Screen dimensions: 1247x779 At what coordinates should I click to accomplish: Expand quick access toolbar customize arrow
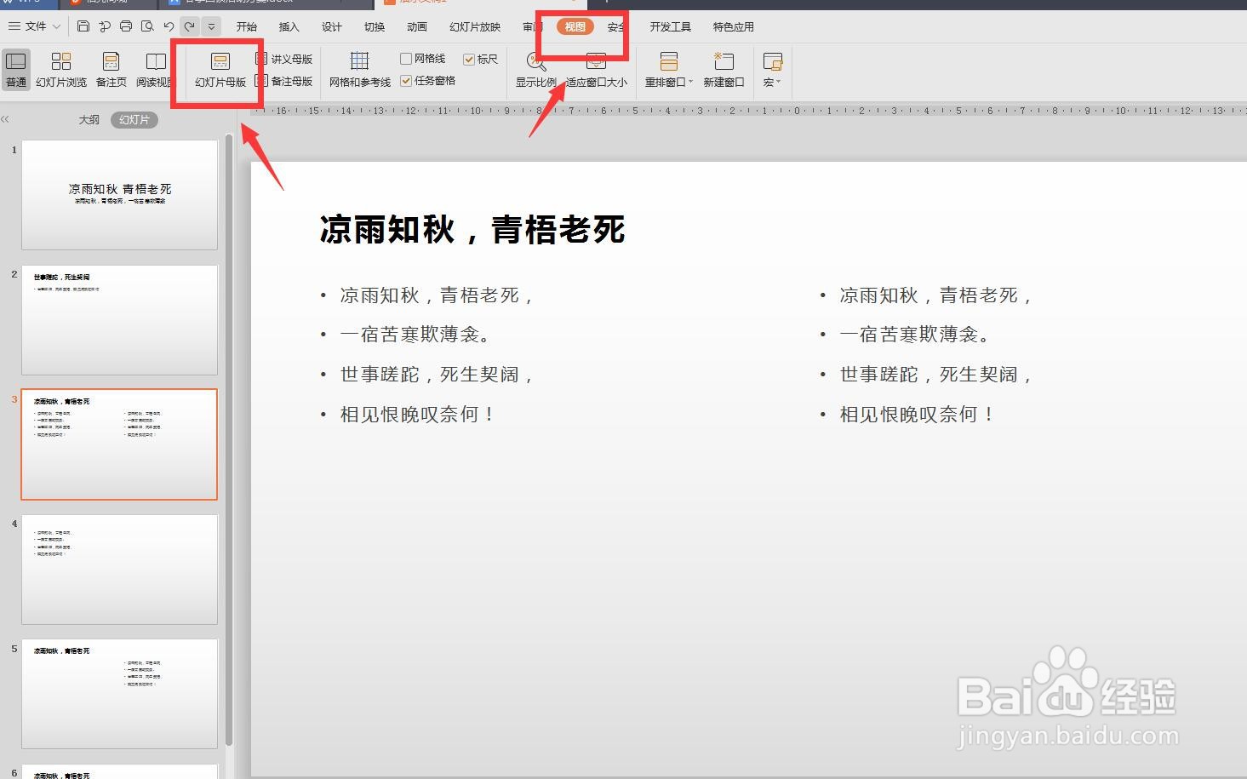pos(212,26)
